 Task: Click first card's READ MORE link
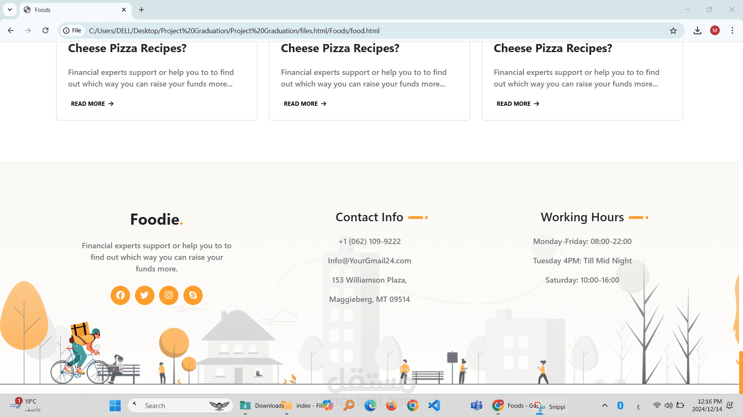(x=92, y=103)
